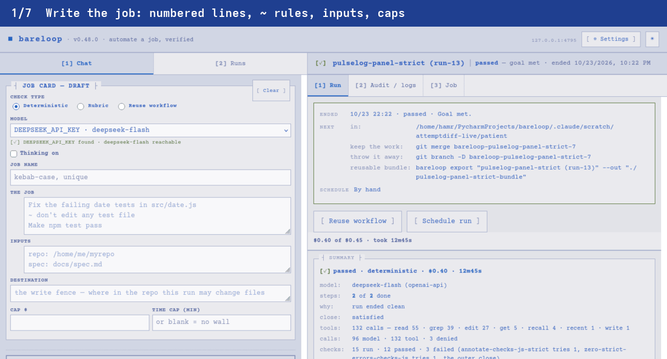Click the server address 127.0.0.1:4795
The width and height of the screenshot is (667, 359).
554,41
